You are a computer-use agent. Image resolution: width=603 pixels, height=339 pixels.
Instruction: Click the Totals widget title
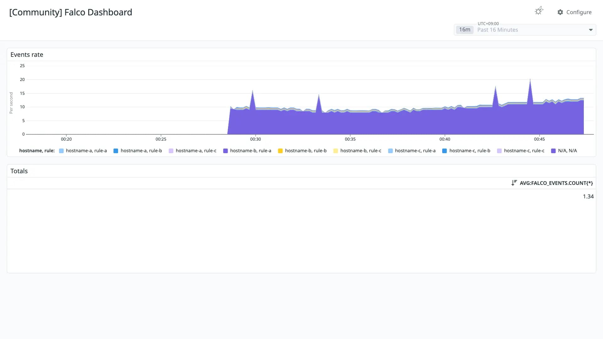19,171
